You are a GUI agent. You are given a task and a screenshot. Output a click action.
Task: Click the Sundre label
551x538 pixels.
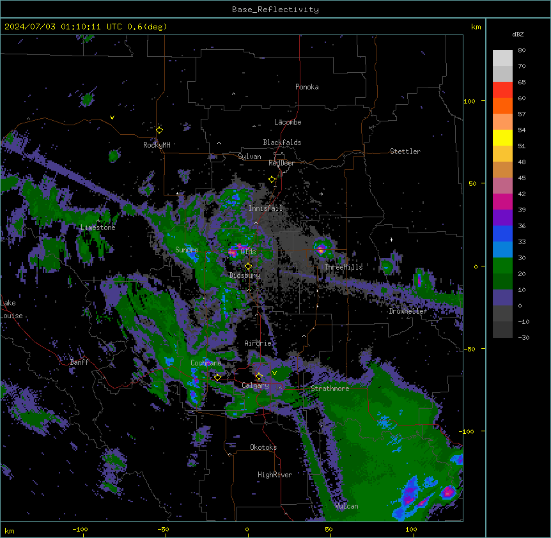click(187, 250)
